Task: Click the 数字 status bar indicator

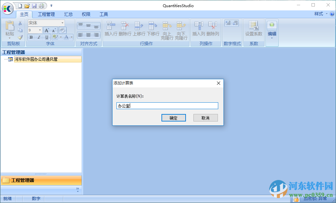Action: click(36, 199)
